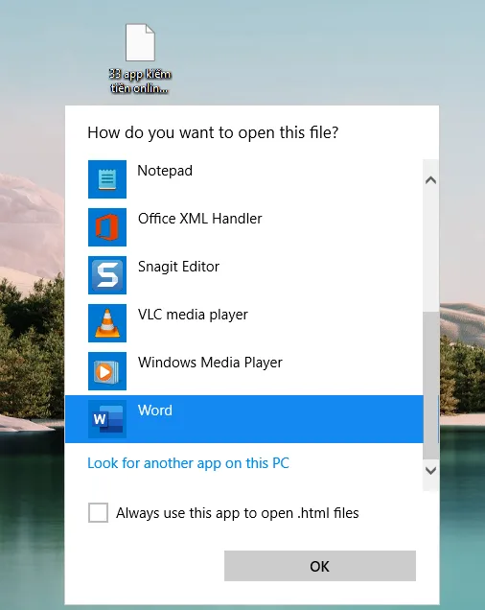485x610 pixels.
Task: Click the scrollbar track above the thumb
Action: tap(430, 251)
